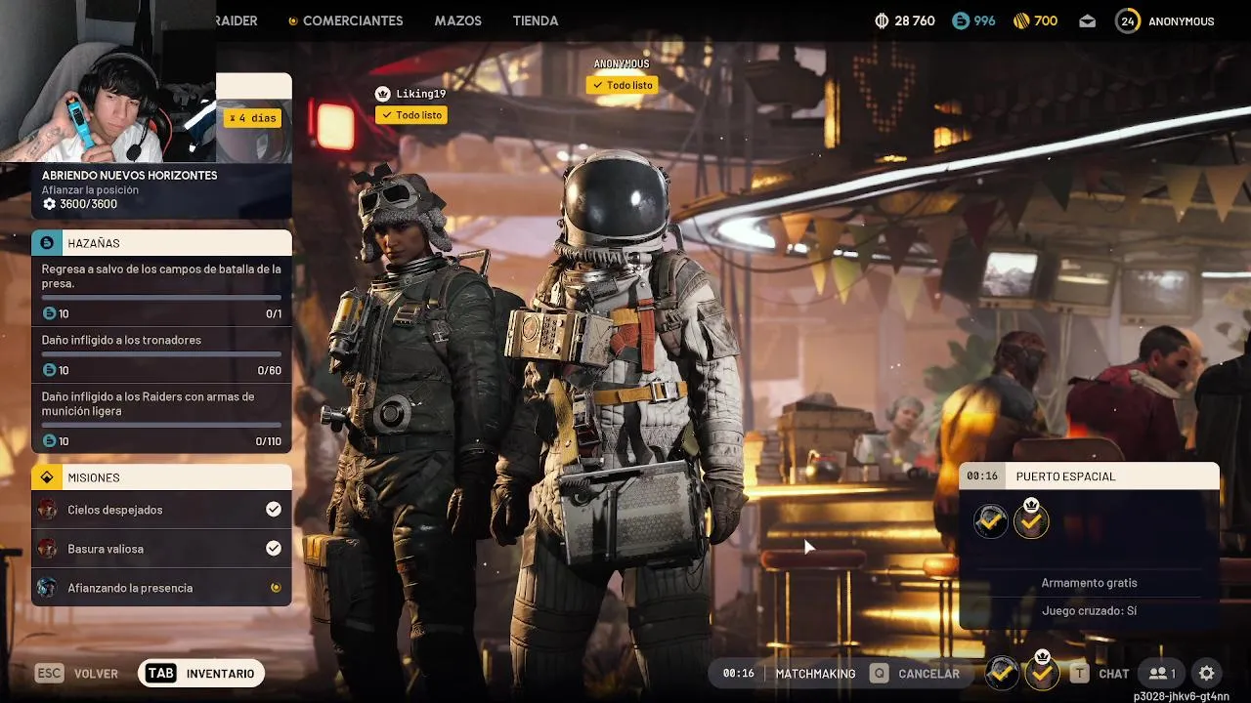
Task: Open the Mazos tab
Action: point(457,21)
